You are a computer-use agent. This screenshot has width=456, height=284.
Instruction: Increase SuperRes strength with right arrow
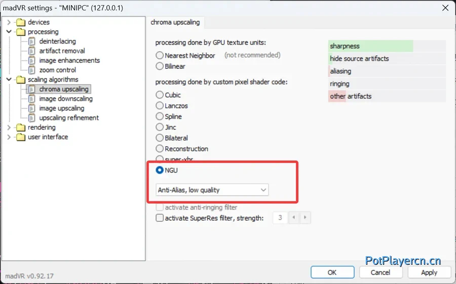coord(305,218)
